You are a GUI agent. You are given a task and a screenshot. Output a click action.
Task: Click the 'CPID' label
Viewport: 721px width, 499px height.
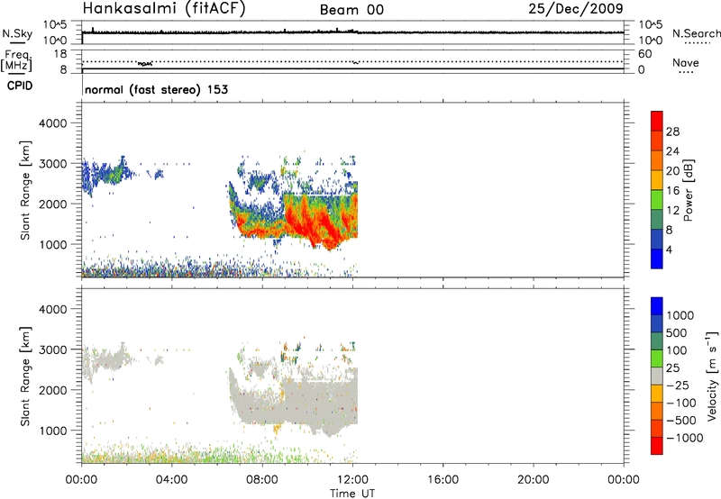(x=20, y=86)
